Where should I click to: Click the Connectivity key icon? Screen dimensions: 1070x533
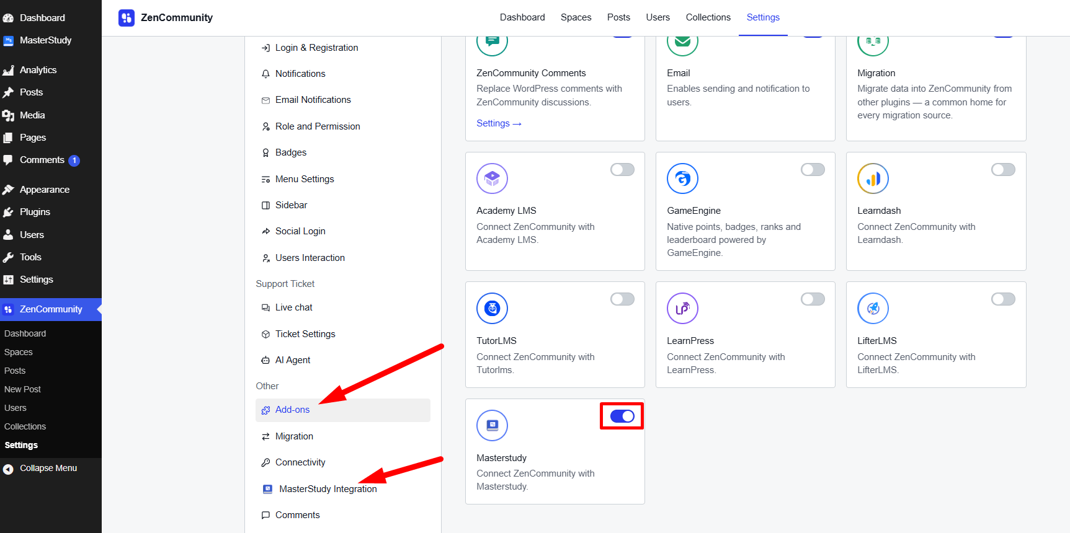click(265, 462)
